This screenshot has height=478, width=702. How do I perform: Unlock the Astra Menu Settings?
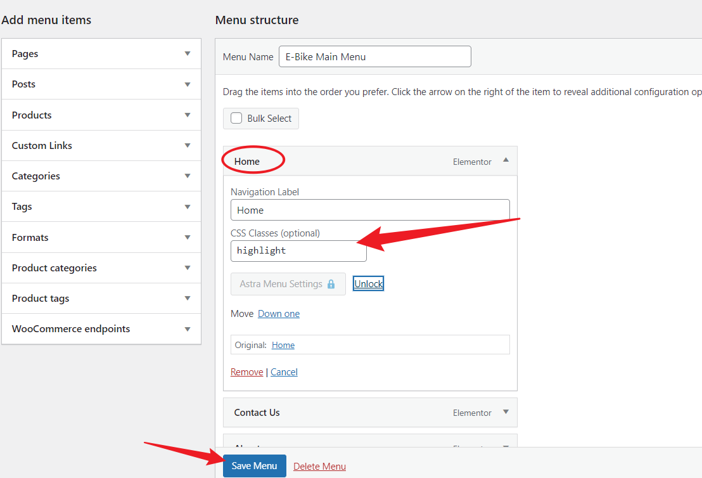[x=368, y=283]
